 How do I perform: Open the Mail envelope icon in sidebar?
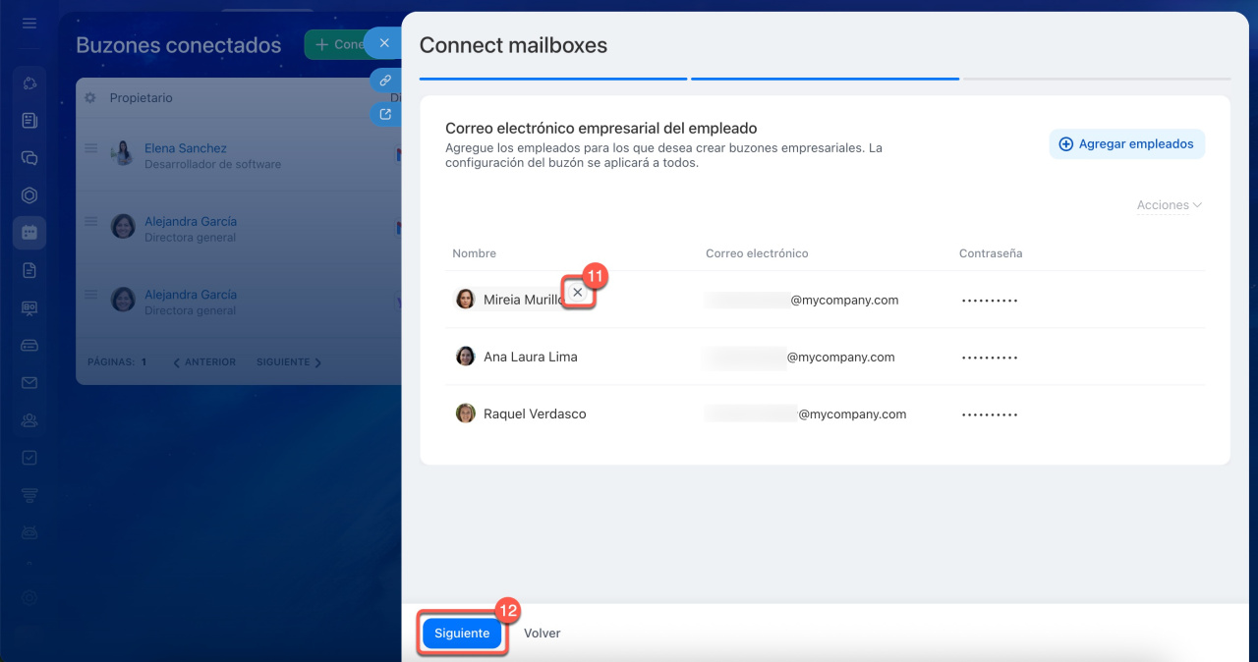29,383
